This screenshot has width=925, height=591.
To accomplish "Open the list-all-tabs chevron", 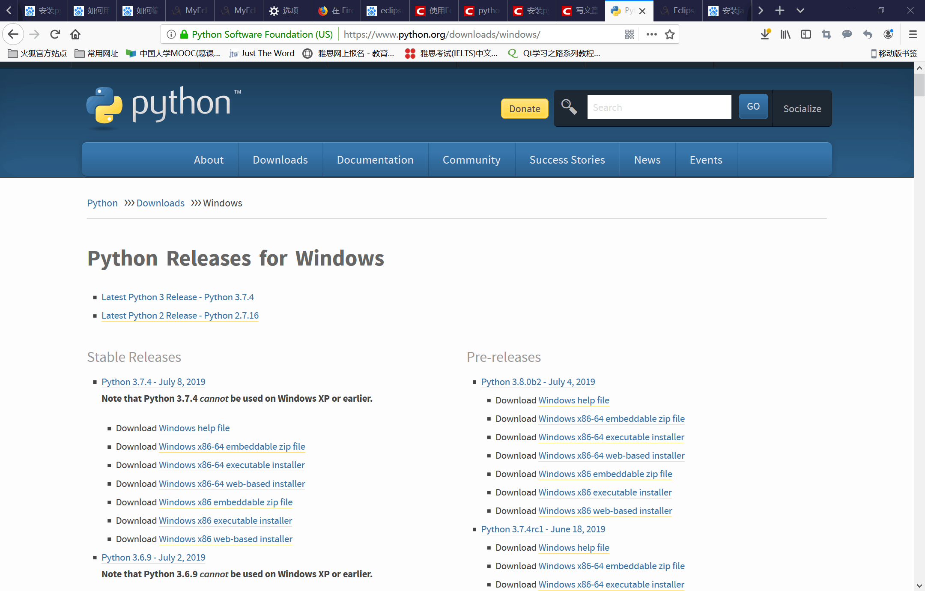I will (800, 10).
